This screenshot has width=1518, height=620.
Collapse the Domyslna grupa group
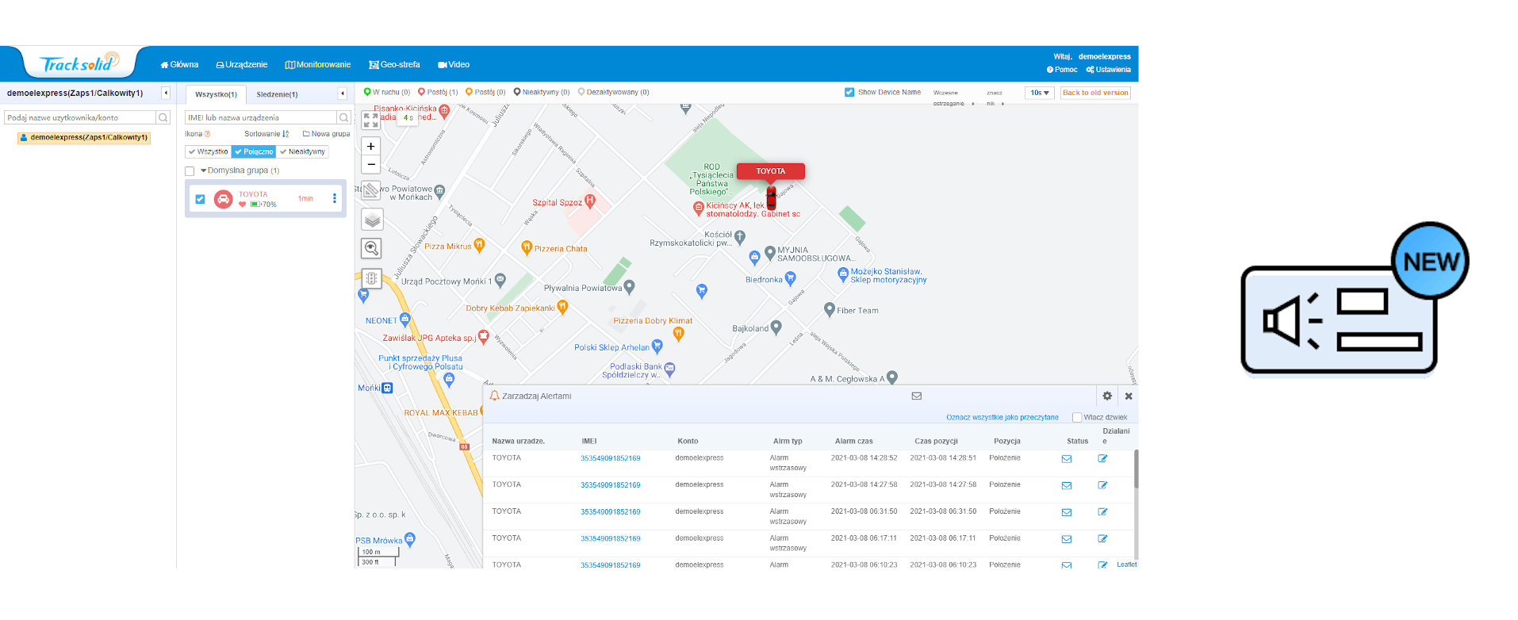point(204,170)
